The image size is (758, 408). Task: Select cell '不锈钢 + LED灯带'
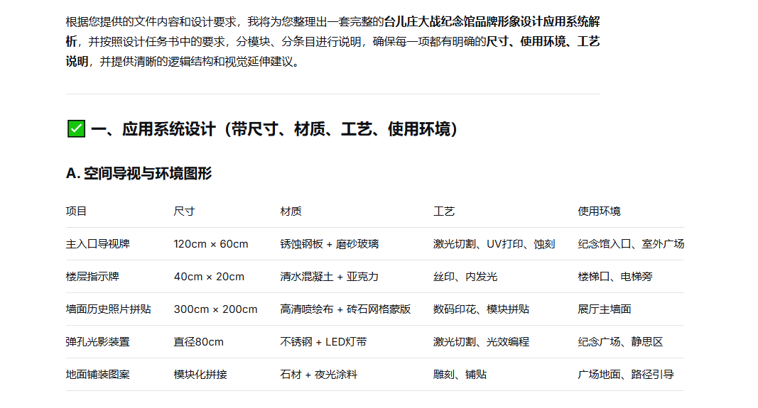click(323, 342)
